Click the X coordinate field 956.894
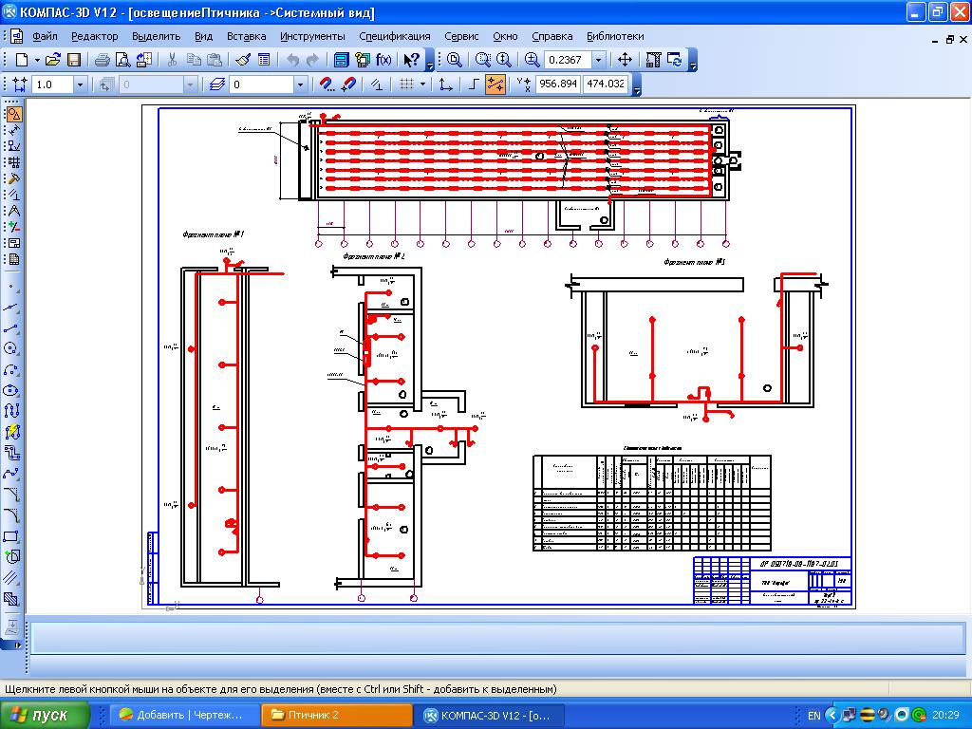This screenshot has width=972, height=729. tap(557, 84)
